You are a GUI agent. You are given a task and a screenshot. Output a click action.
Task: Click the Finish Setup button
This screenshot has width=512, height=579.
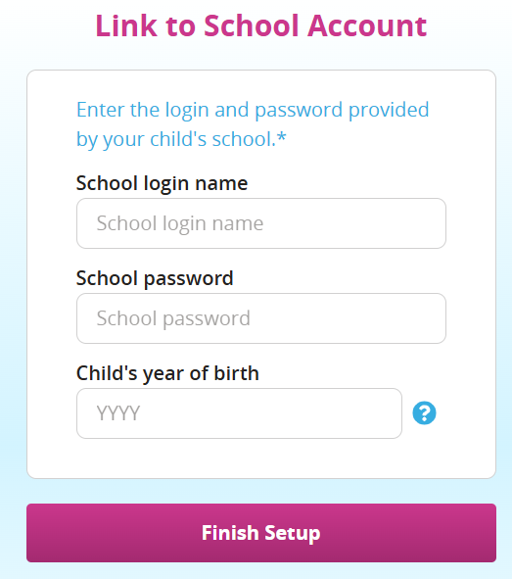point(261,533)
